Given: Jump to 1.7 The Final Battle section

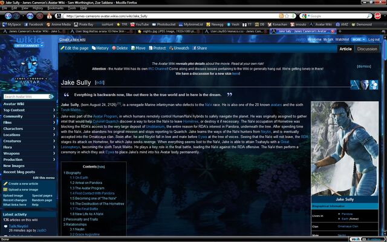Looking at the screenshot, I should (84, 209).
